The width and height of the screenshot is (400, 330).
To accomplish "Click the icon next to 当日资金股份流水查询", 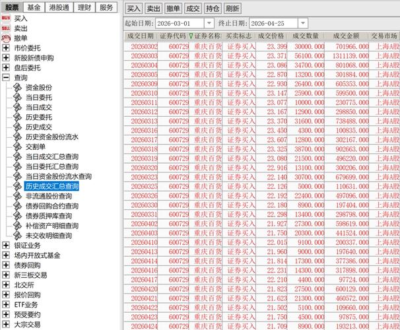I will pos(17,176).
